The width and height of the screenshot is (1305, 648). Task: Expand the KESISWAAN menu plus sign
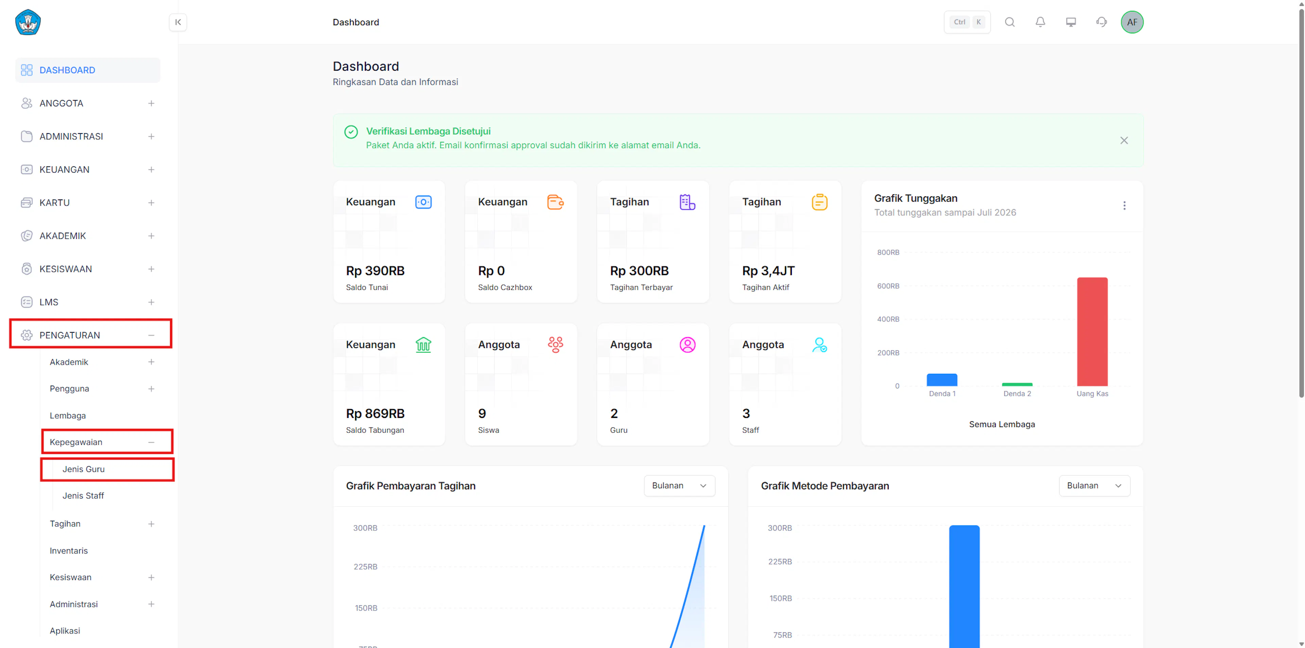(x=151, y=269)
